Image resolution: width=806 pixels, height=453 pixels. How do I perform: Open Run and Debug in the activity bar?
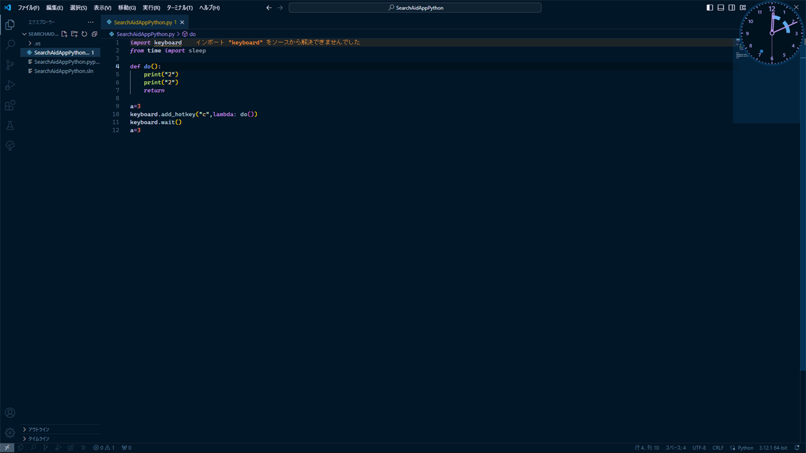click(x=10, y=85)
